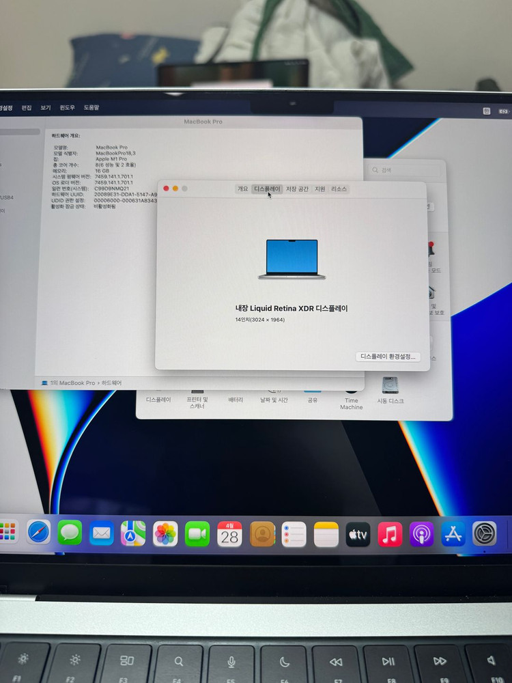Open the 편집 menu

point(27,108)
